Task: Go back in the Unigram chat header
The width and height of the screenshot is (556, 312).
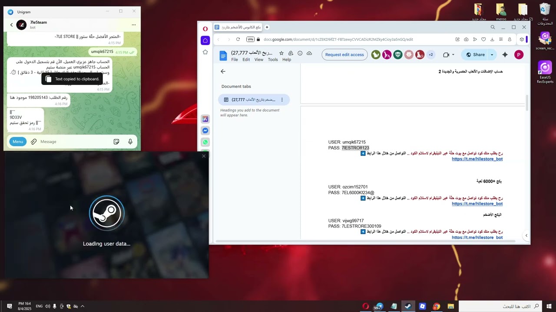Action: pos(11,25)
